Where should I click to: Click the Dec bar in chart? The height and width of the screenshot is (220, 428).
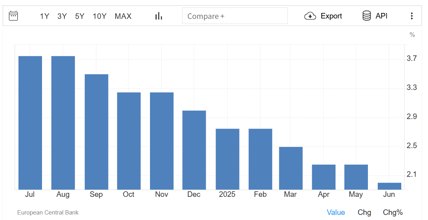click(x=194, y=150)
